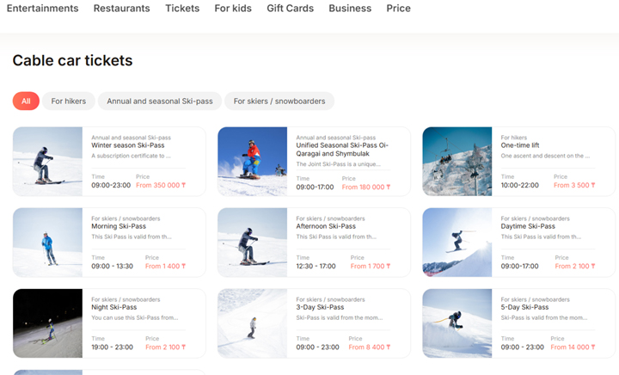Select the Afternoon Ski-Pass card title

coord(326,226)
